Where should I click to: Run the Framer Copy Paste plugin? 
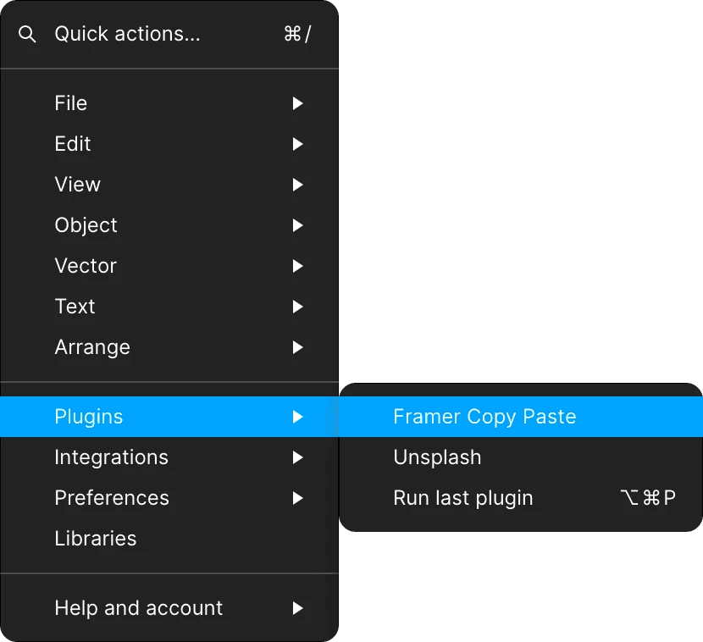pyautogui.click(x=521, y=417)
